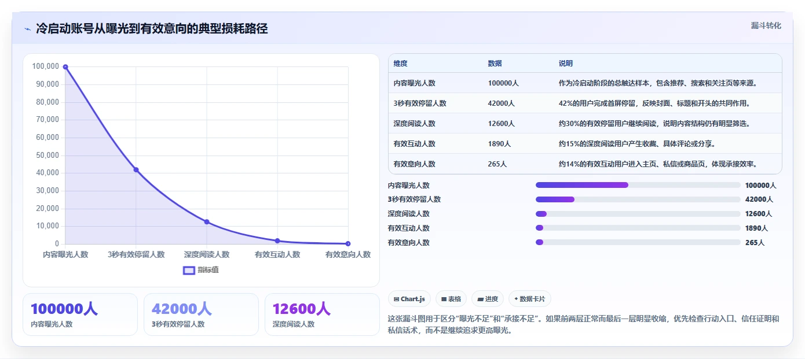
Task: Select table cell 深度阅读人数
Action: tap(414, 124)
